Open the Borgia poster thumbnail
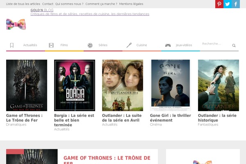This screenshot has width=246, height=164. [x=75, y=85]
